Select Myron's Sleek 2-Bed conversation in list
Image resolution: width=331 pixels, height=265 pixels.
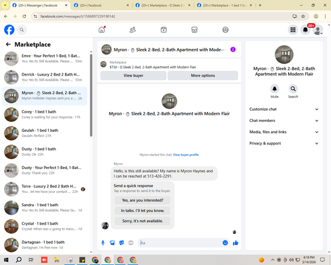(x=44, y=96)
